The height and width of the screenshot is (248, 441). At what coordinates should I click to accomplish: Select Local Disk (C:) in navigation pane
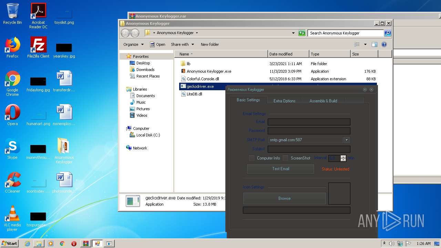click(x=148, y=135)
